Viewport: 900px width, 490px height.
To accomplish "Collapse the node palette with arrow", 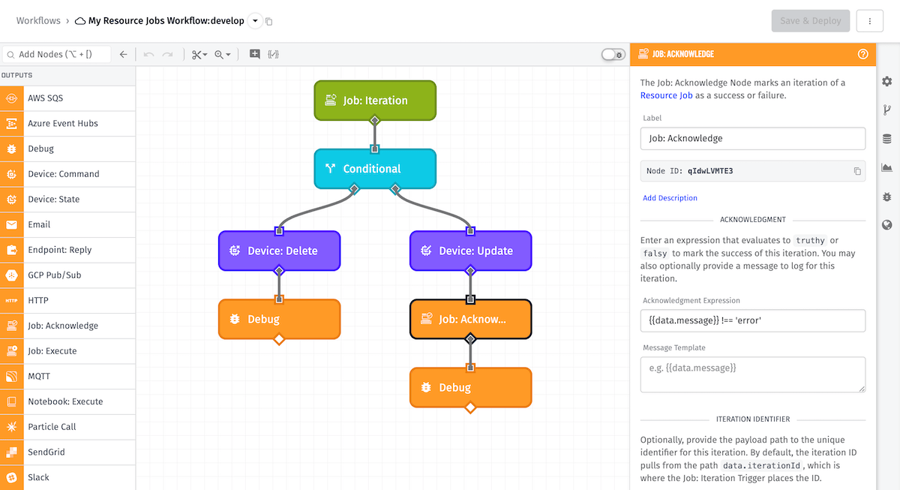I will (x=124, y=54).
